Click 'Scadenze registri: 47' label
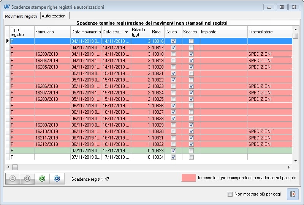Image resolution: width=304 pixels, height=205 pixels. point(90,179)
